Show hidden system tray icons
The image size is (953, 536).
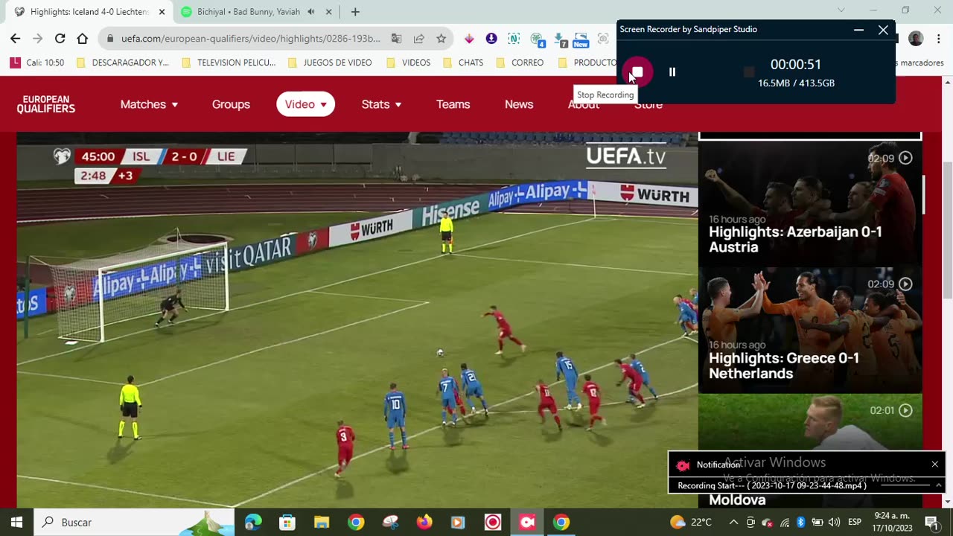(733, 522)
